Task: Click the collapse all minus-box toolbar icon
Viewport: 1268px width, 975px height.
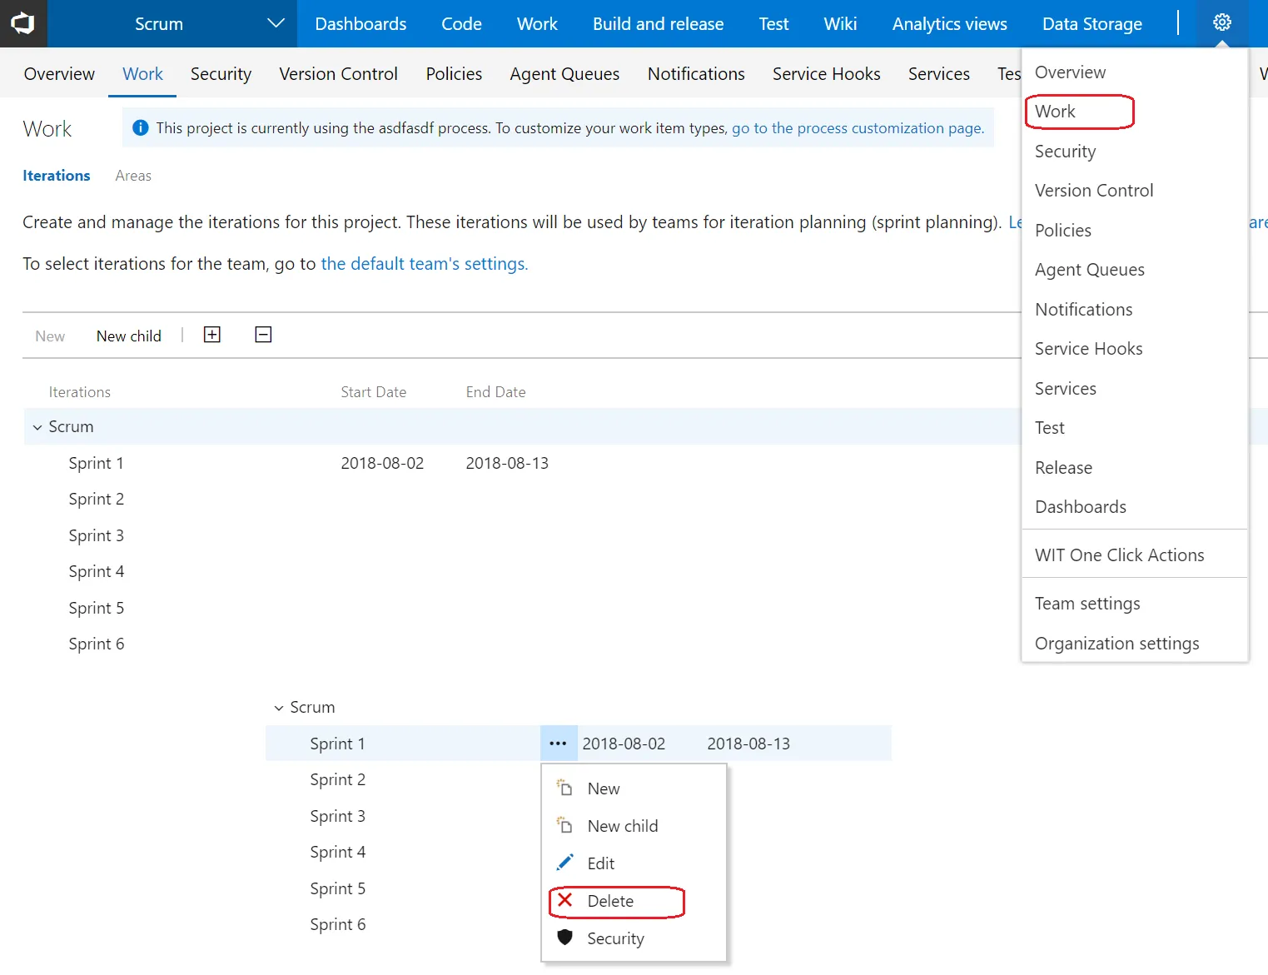Action: [x=263, y=335]
